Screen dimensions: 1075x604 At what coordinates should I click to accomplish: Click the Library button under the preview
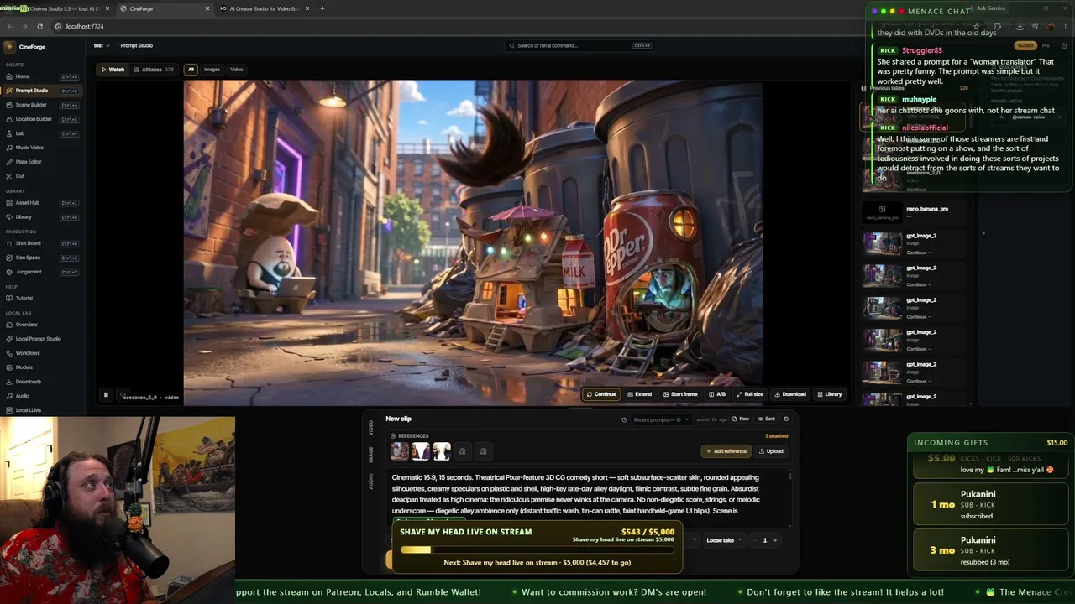click(830, 394)
